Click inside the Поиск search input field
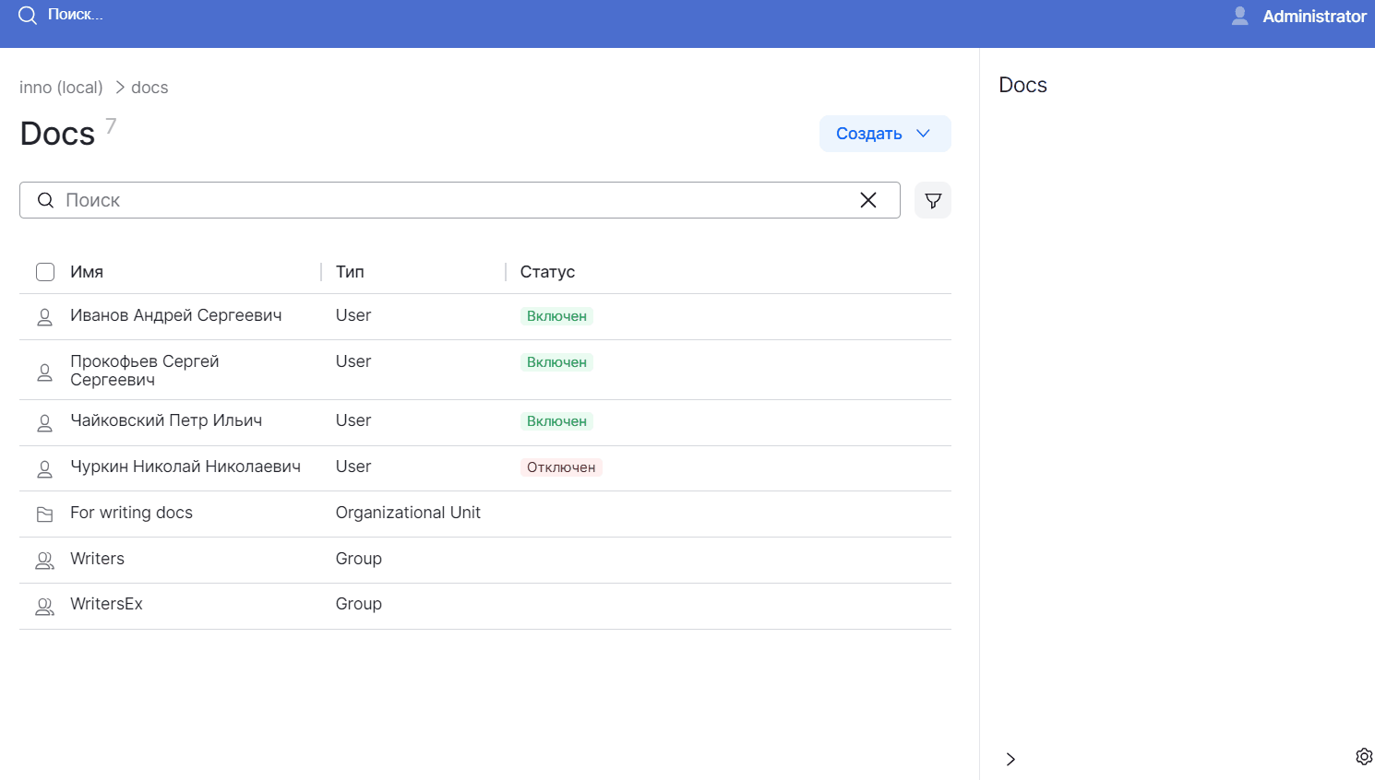 (369, 200)
